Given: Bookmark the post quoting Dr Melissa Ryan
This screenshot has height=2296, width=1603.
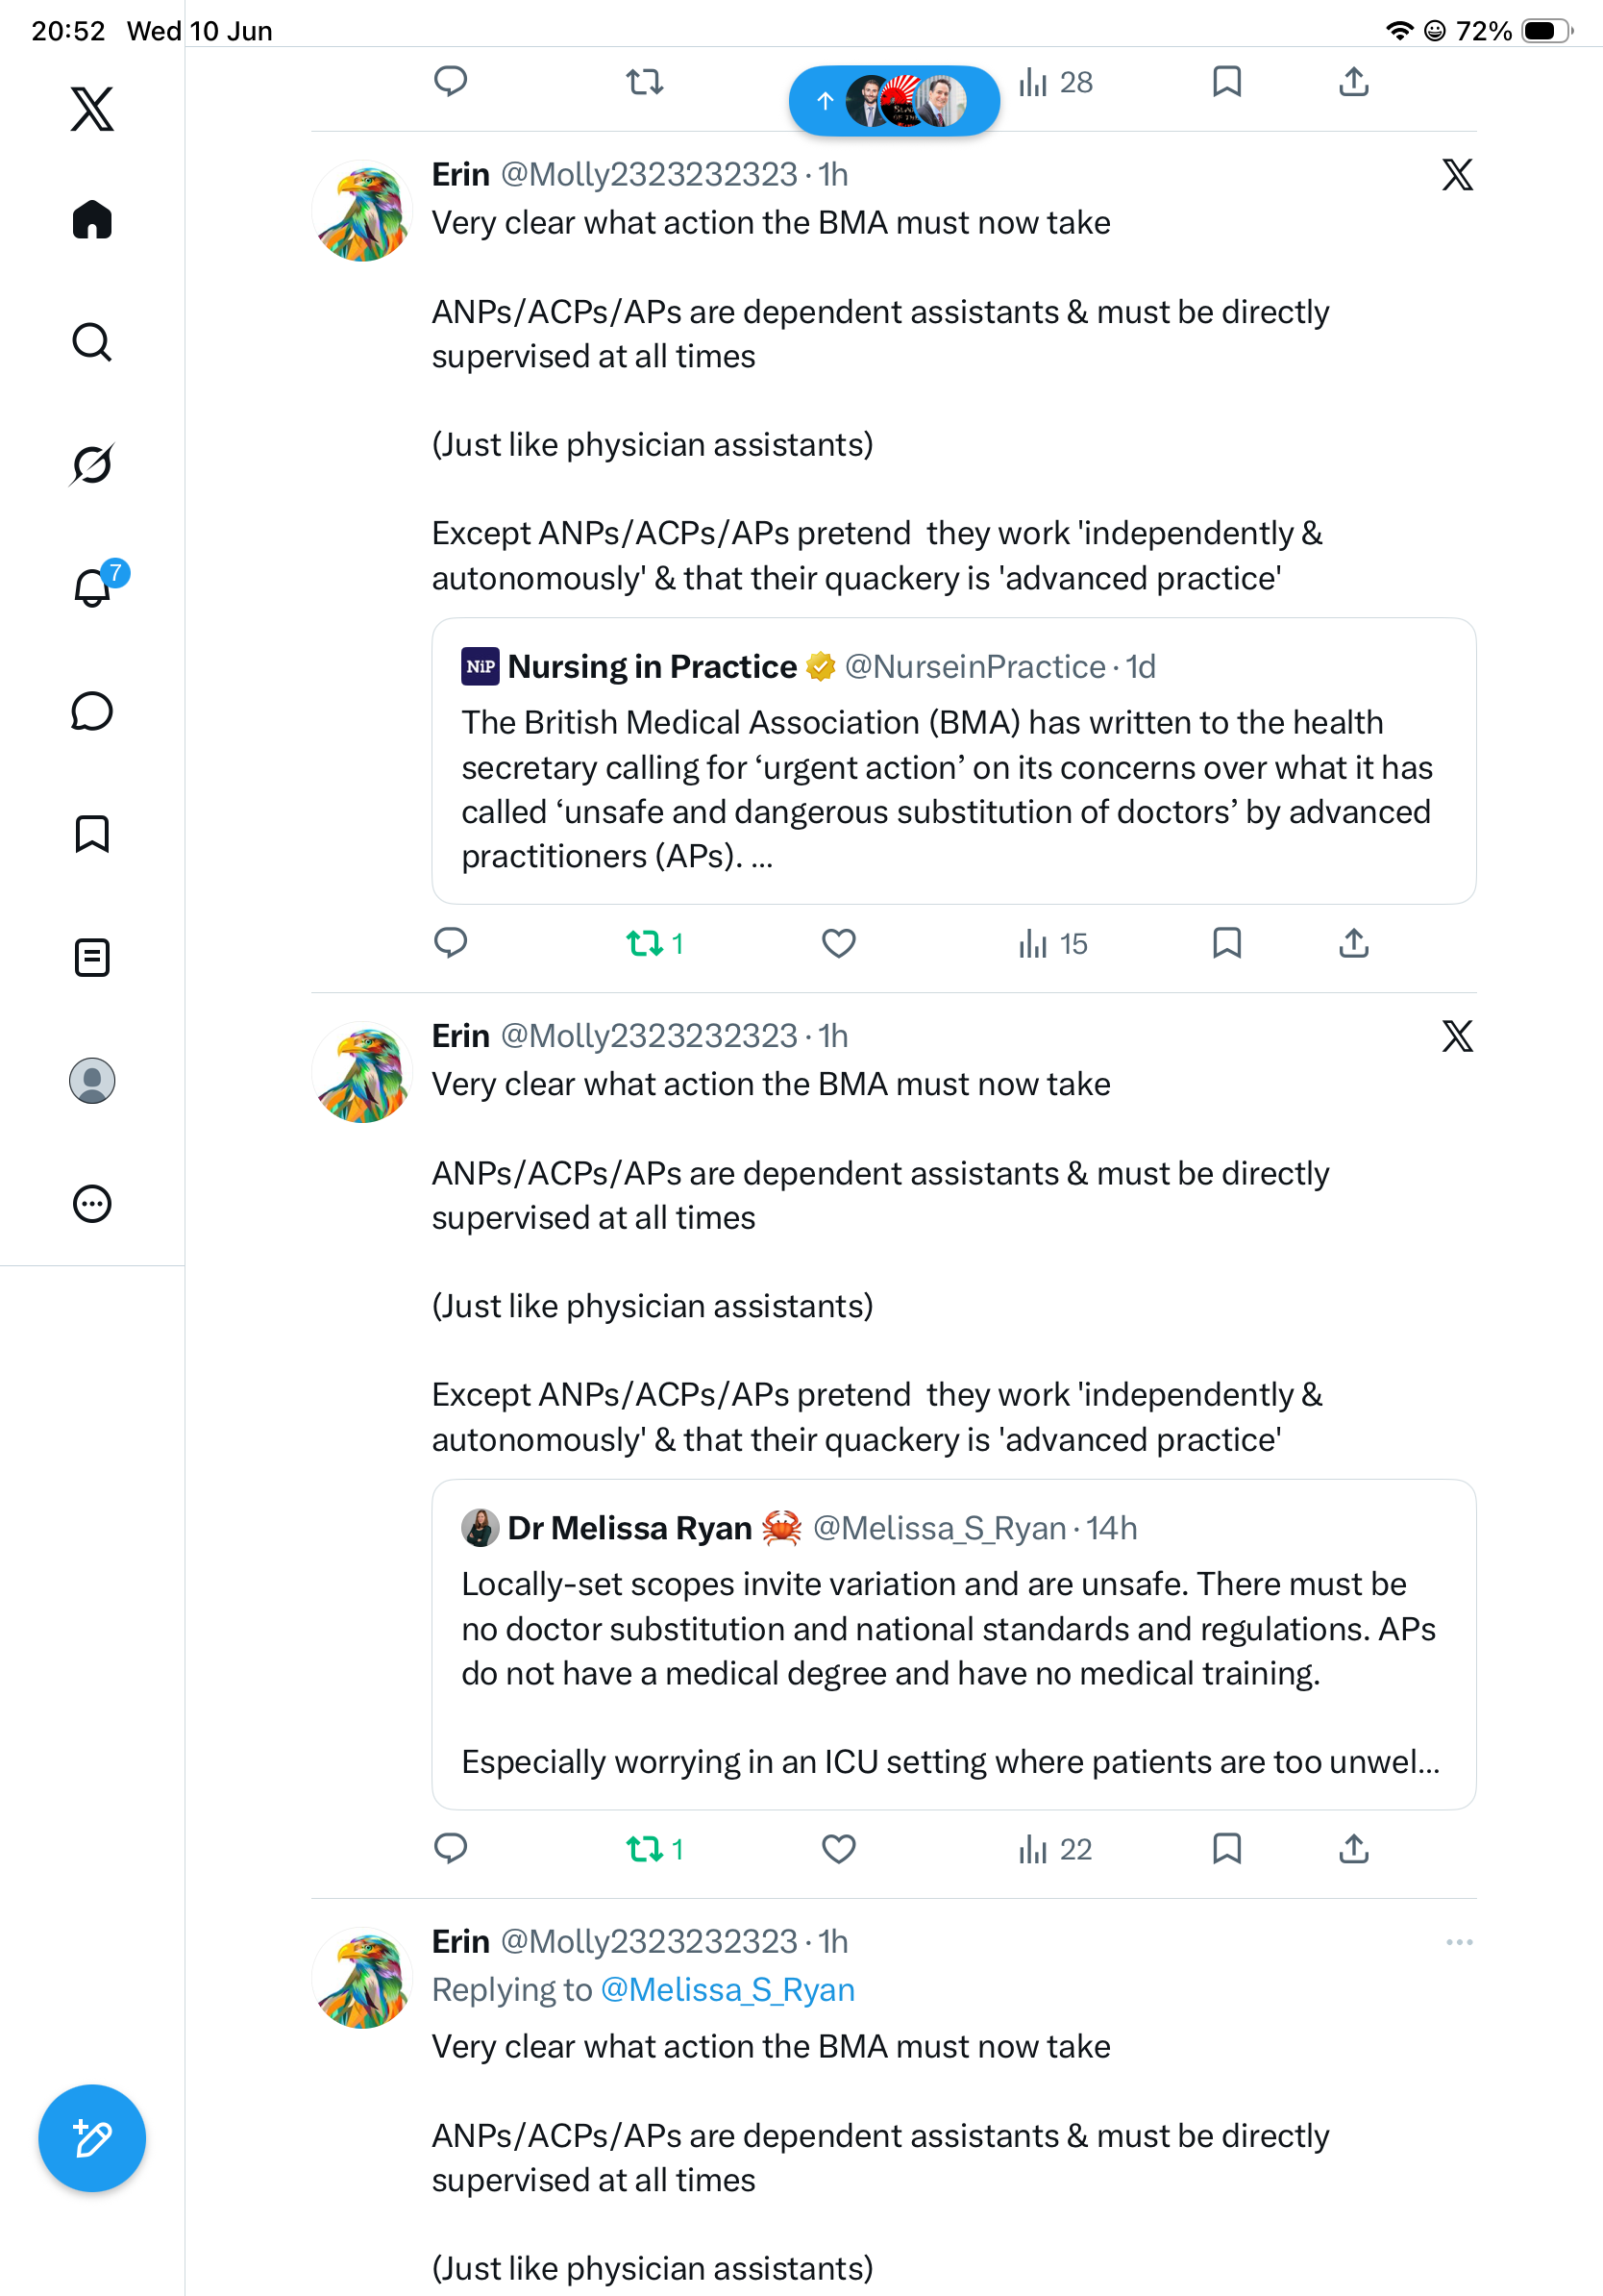Looking at the screenshot, I should click(1226, 1849).
